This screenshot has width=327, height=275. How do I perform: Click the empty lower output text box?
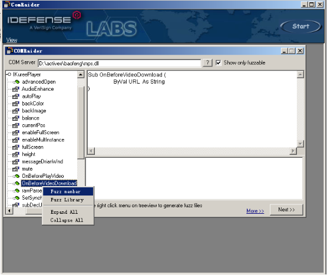click(194, 178)
